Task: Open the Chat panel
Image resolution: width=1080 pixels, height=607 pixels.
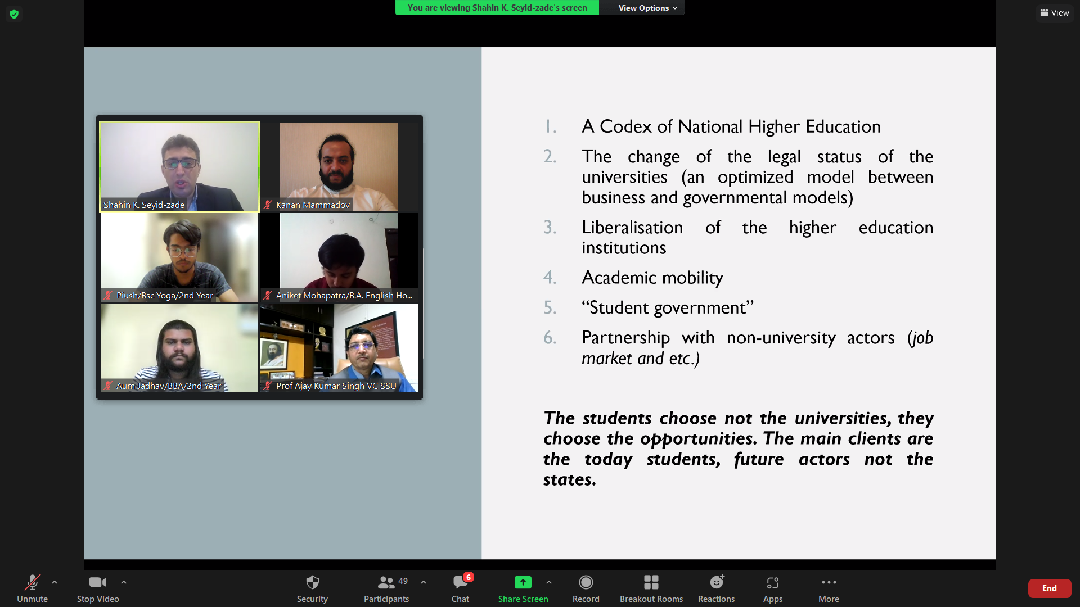Action: (460, 583)
